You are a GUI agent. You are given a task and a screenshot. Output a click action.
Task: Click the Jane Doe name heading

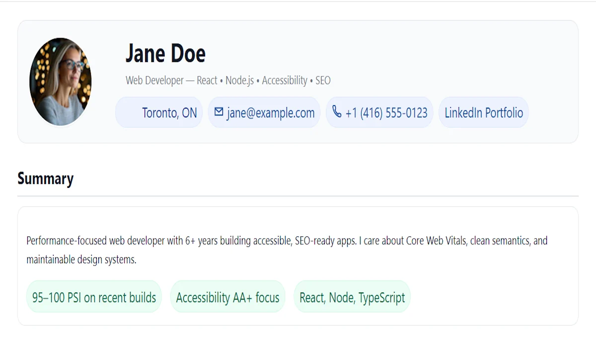click(165, 54)
